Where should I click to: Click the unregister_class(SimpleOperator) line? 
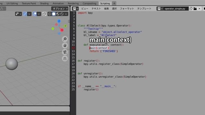(x=115, y=77)
